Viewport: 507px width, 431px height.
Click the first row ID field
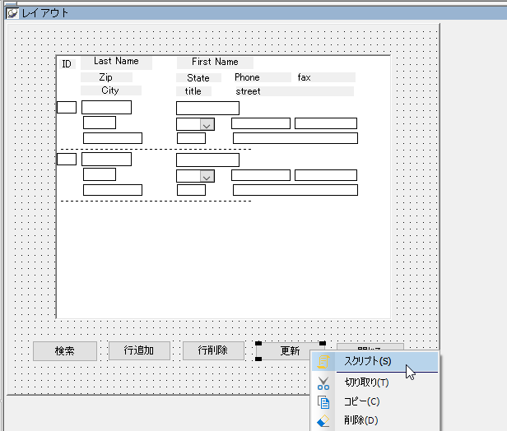[66, 107]
